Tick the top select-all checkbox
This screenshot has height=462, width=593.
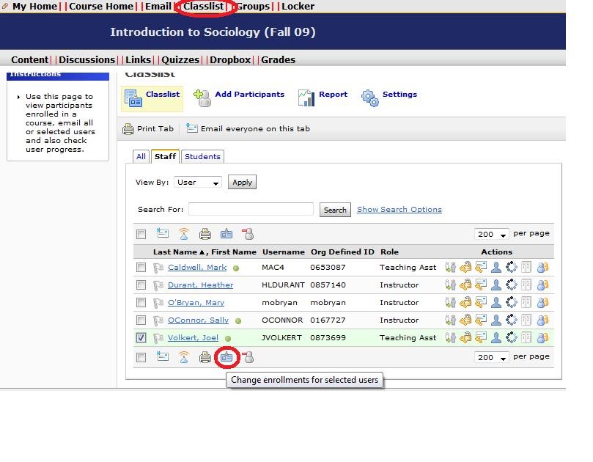point(141,234)
